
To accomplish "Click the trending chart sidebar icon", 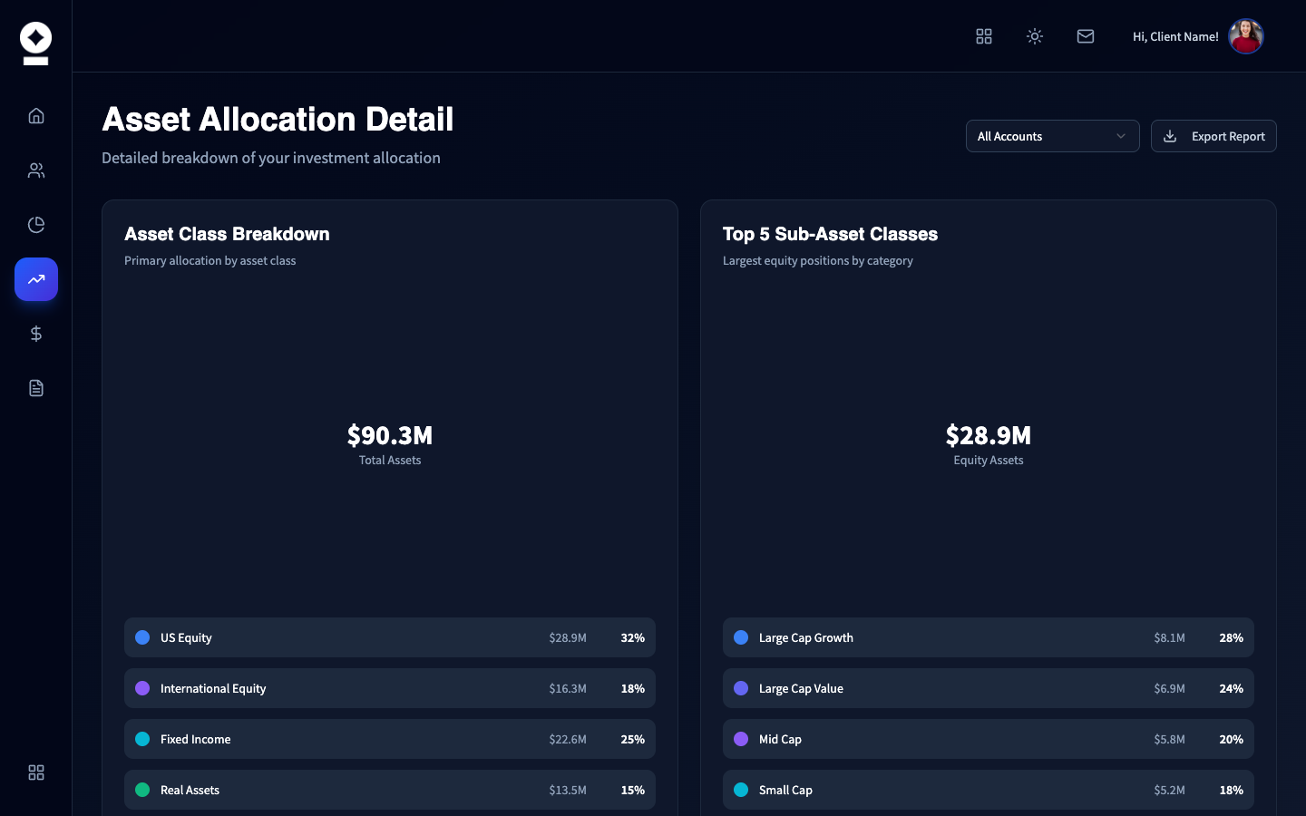I will pyautogui.click(x=36, y=279).
